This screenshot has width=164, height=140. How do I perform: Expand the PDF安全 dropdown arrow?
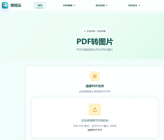[139, 6]
